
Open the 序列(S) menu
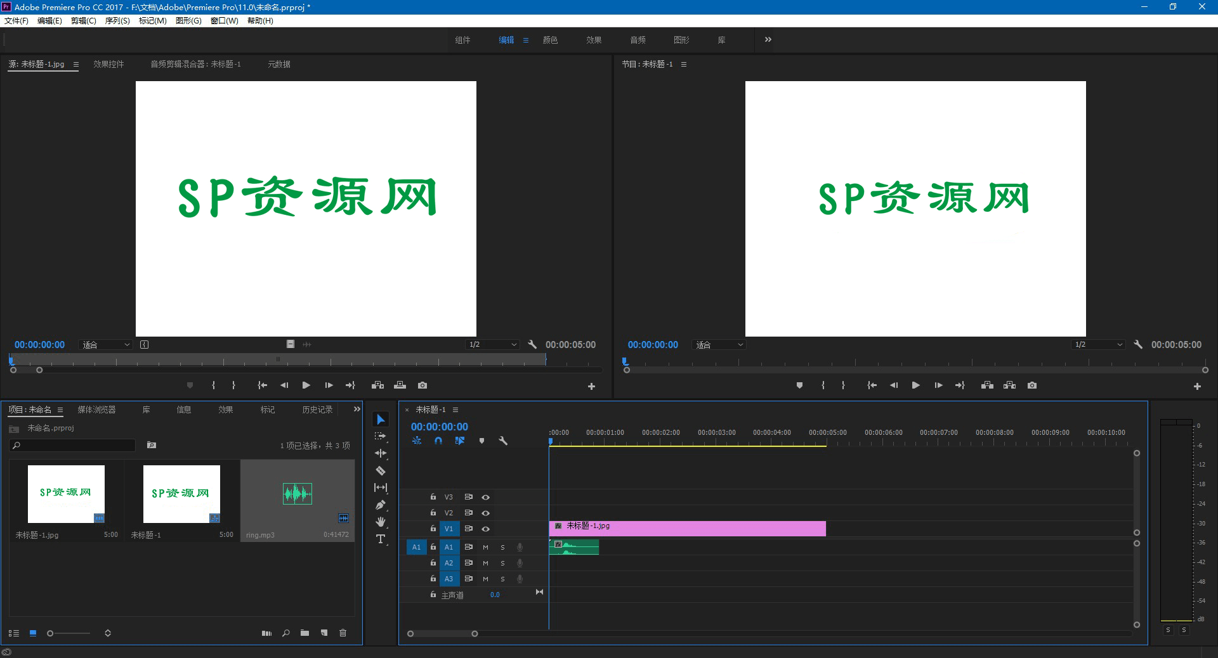tap(117, 20)
